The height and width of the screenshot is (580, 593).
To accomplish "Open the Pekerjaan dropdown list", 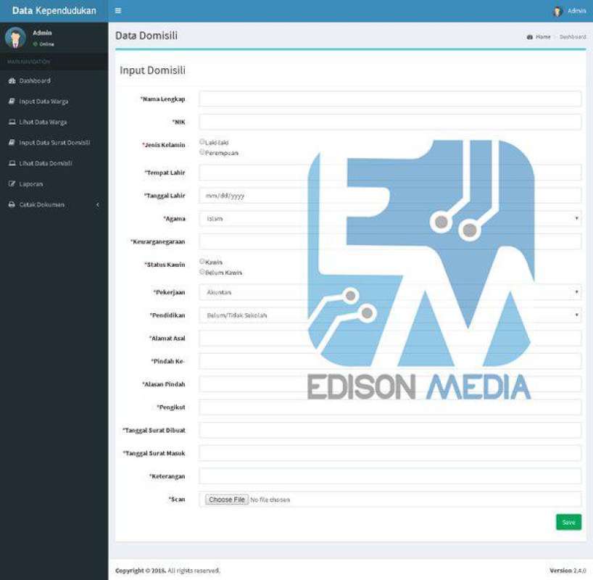I will pyautogui.click(x=390, y=292).
